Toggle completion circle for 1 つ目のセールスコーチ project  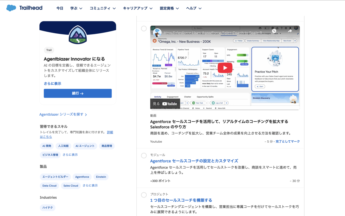point(144,195)
